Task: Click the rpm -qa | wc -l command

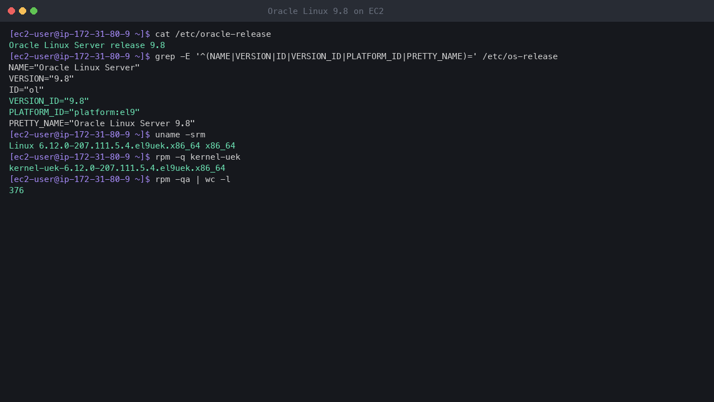Action: pyautogui.click(x=192, y=179)
